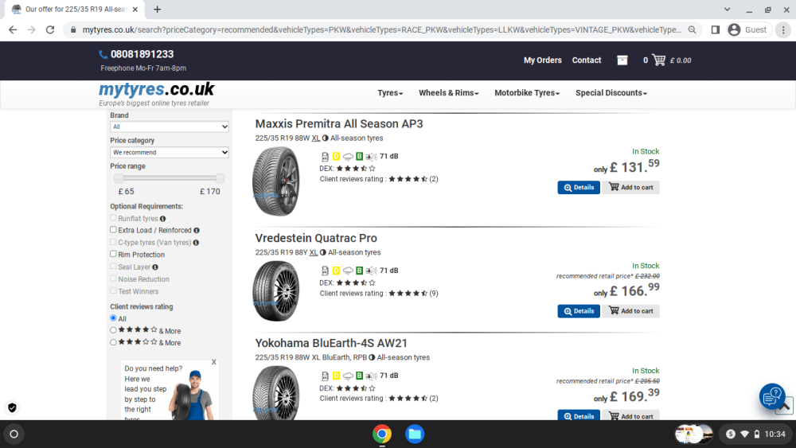
Task: Click info icon next to Extra Load / Reinforced
Action: pyautogui.click(x=197, y=230)
